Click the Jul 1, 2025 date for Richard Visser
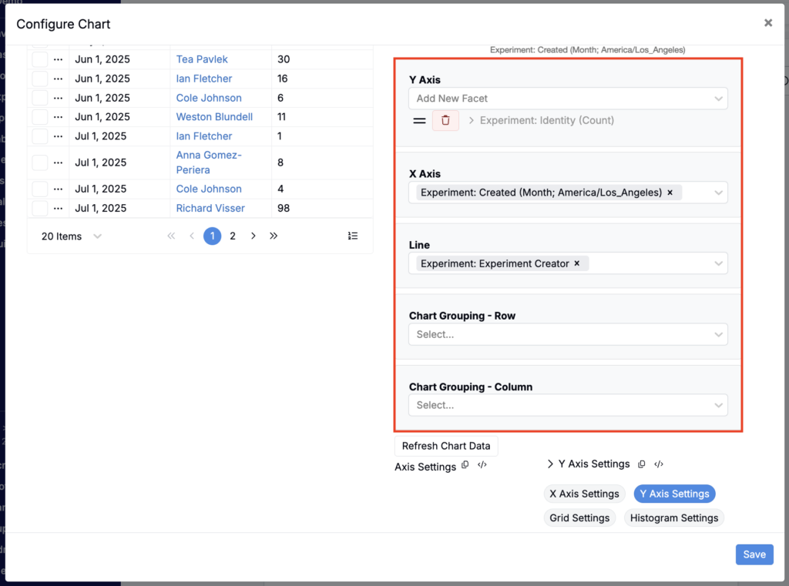The image size is (789, 586). click(101, 208)
